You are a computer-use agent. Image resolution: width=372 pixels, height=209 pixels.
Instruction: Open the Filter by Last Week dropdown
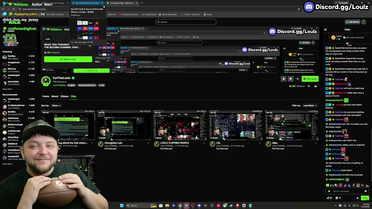point(310,105)
